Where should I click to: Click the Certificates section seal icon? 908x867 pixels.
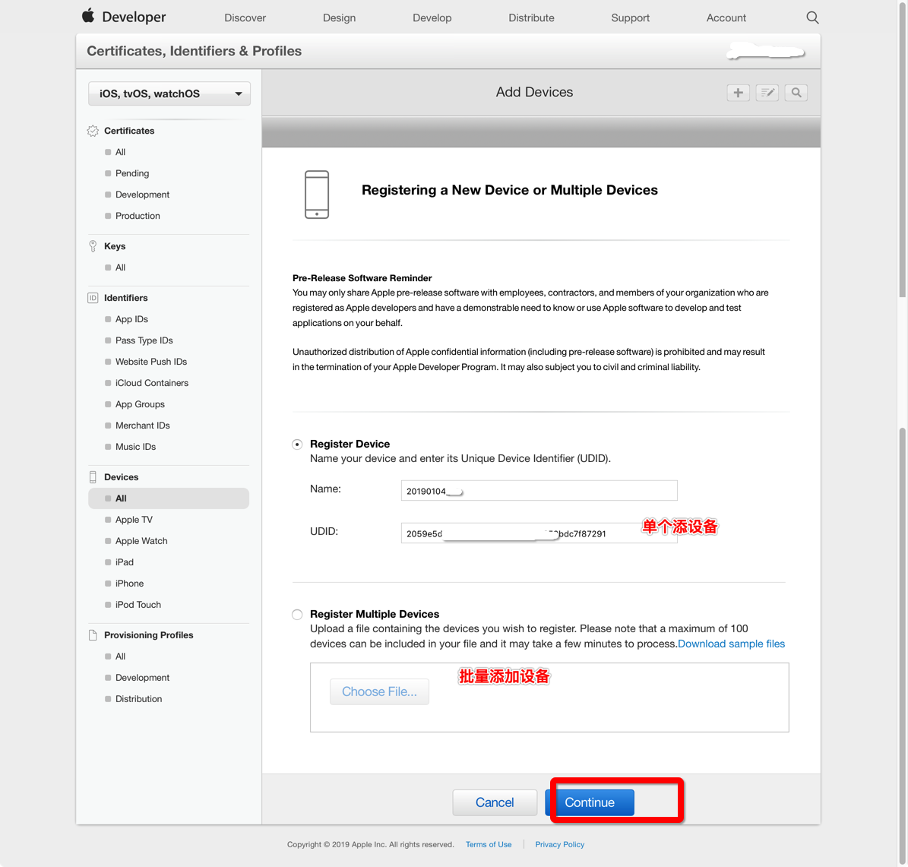click(x=93, y=131)
